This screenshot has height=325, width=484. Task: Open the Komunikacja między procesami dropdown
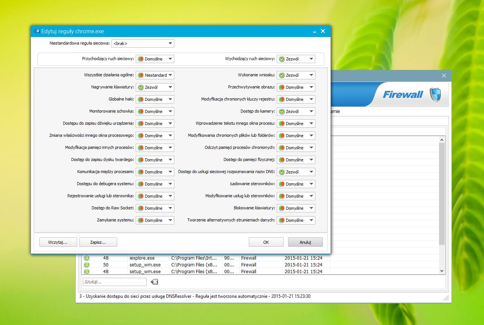(x=155, y=172)
